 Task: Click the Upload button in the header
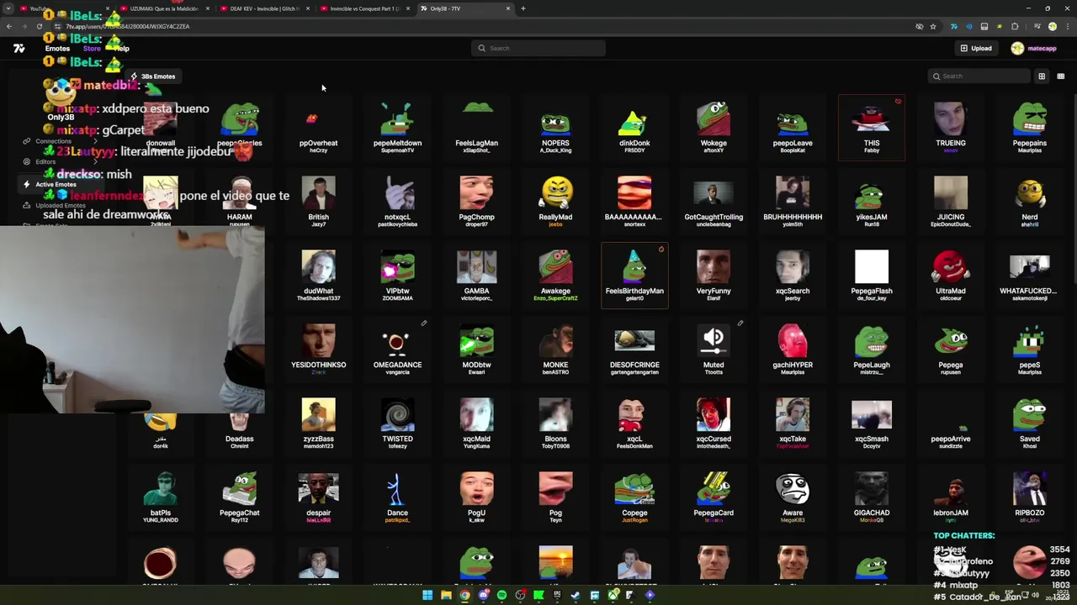point(976,48)
